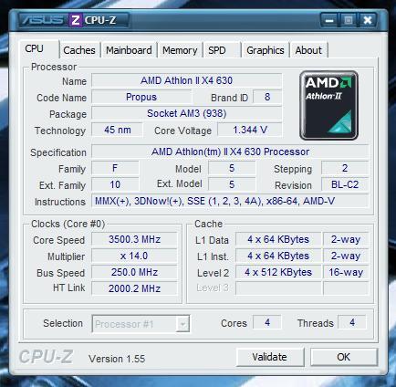
Task: Close the CPU-Z window
Action: tap(367, 21)
